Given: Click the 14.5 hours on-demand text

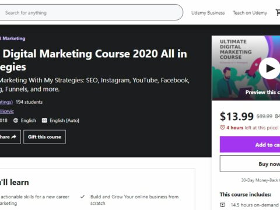Looking at the screenshot, I should coord(254,205).
